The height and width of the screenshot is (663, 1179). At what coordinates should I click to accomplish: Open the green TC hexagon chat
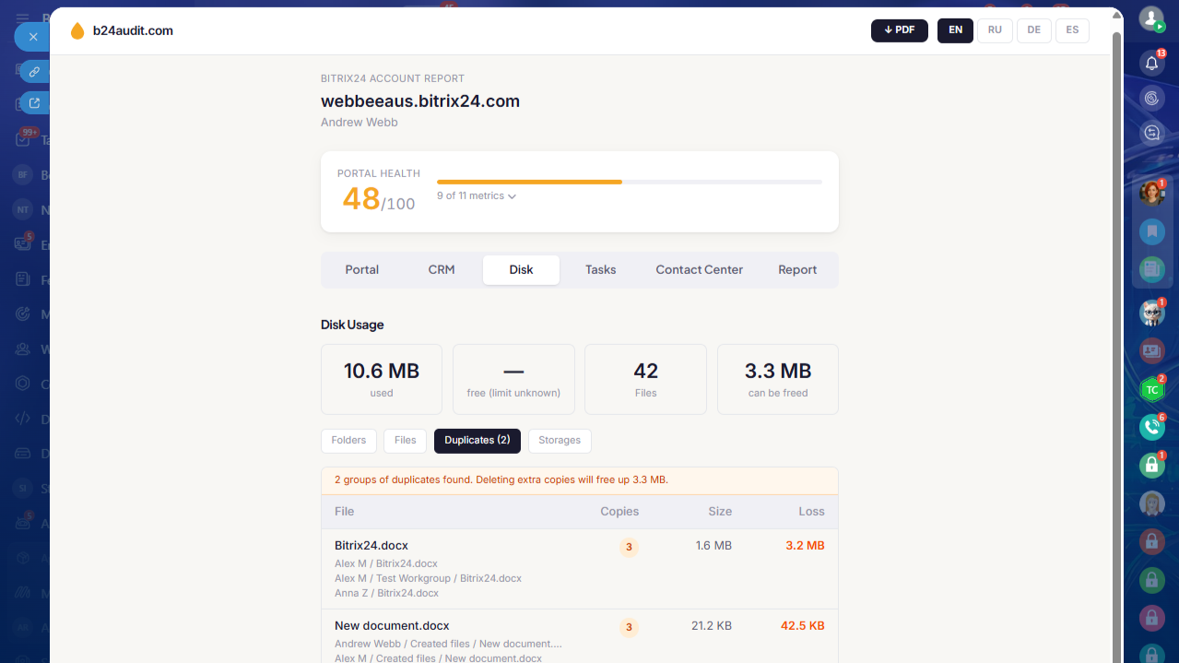point(1151,389)
